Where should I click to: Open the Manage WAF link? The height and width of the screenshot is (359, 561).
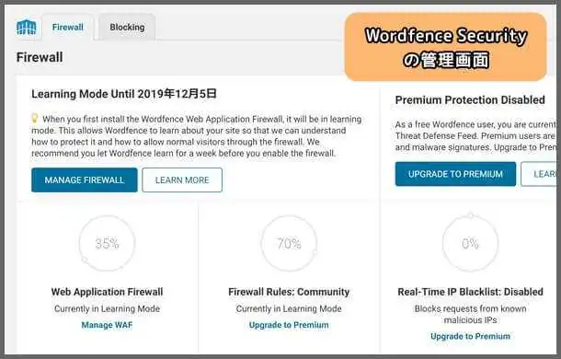click(x=107, y=325)
